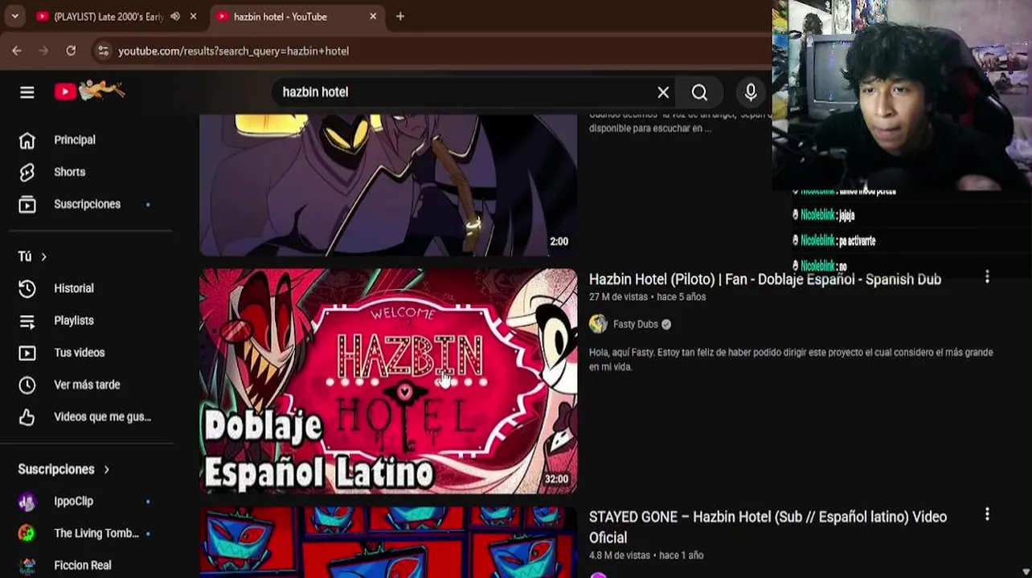The width and height of the screenshot is (1032, 578).
Task: Expand the Tú section chevron
Action: coord(43,257)
